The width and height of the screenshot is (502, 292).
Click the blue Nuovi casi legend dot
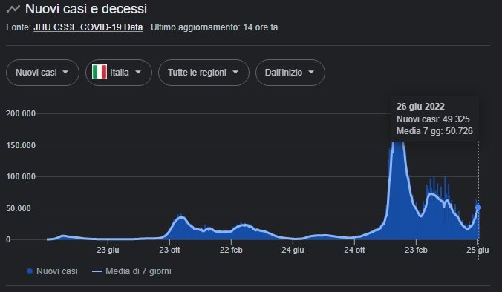[30, 271]
